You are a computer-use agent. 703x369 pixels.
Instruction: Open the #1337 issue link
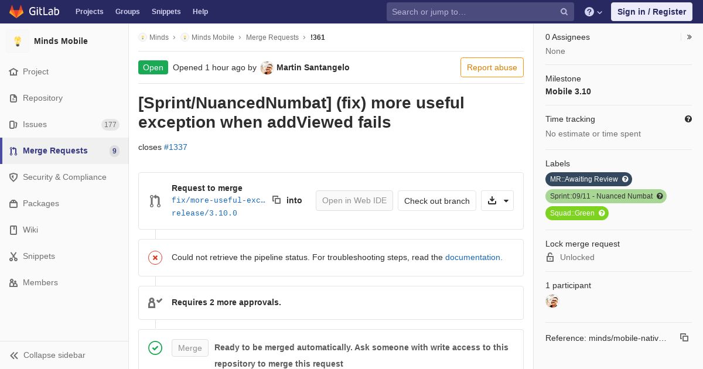click(176, 147)
